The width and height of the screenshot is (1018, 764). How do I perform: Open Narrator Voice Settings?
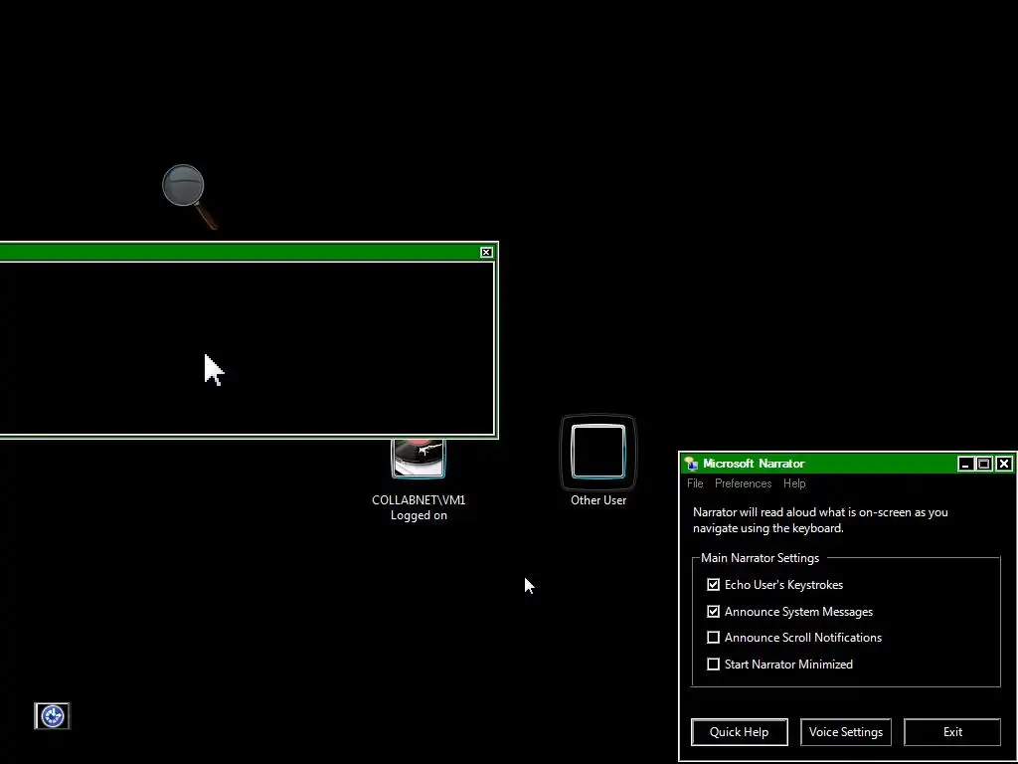[846, 732]
